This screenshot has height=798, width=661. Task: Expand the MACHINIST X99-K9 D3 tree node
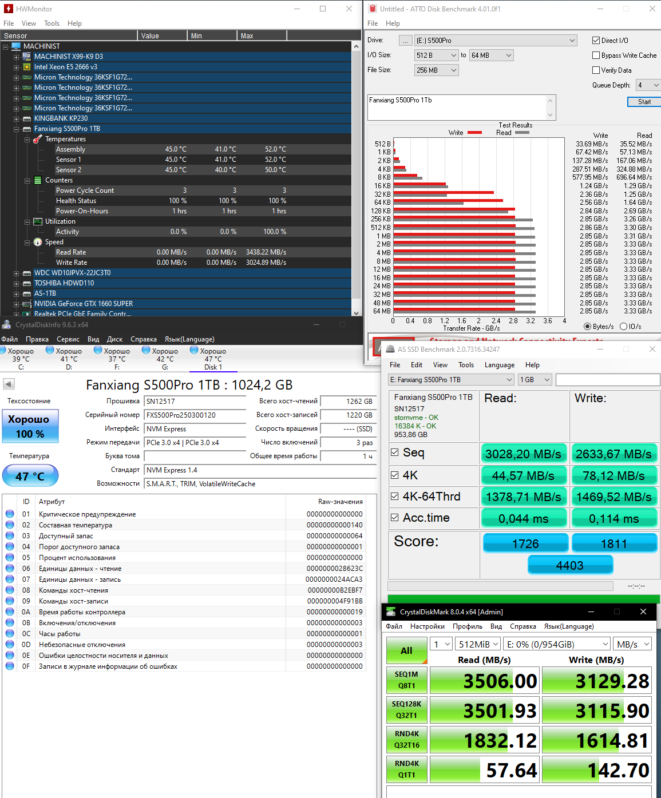tap(17, 57)
